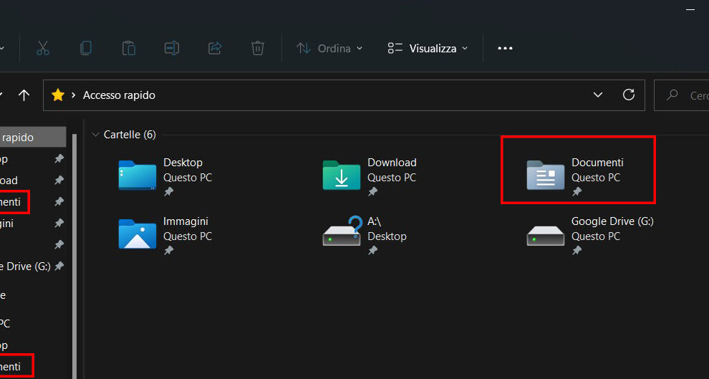The height and width of the screenshot is (379, 709).
Task: Open the Documenti folder icon
Action: pos(545,175)
